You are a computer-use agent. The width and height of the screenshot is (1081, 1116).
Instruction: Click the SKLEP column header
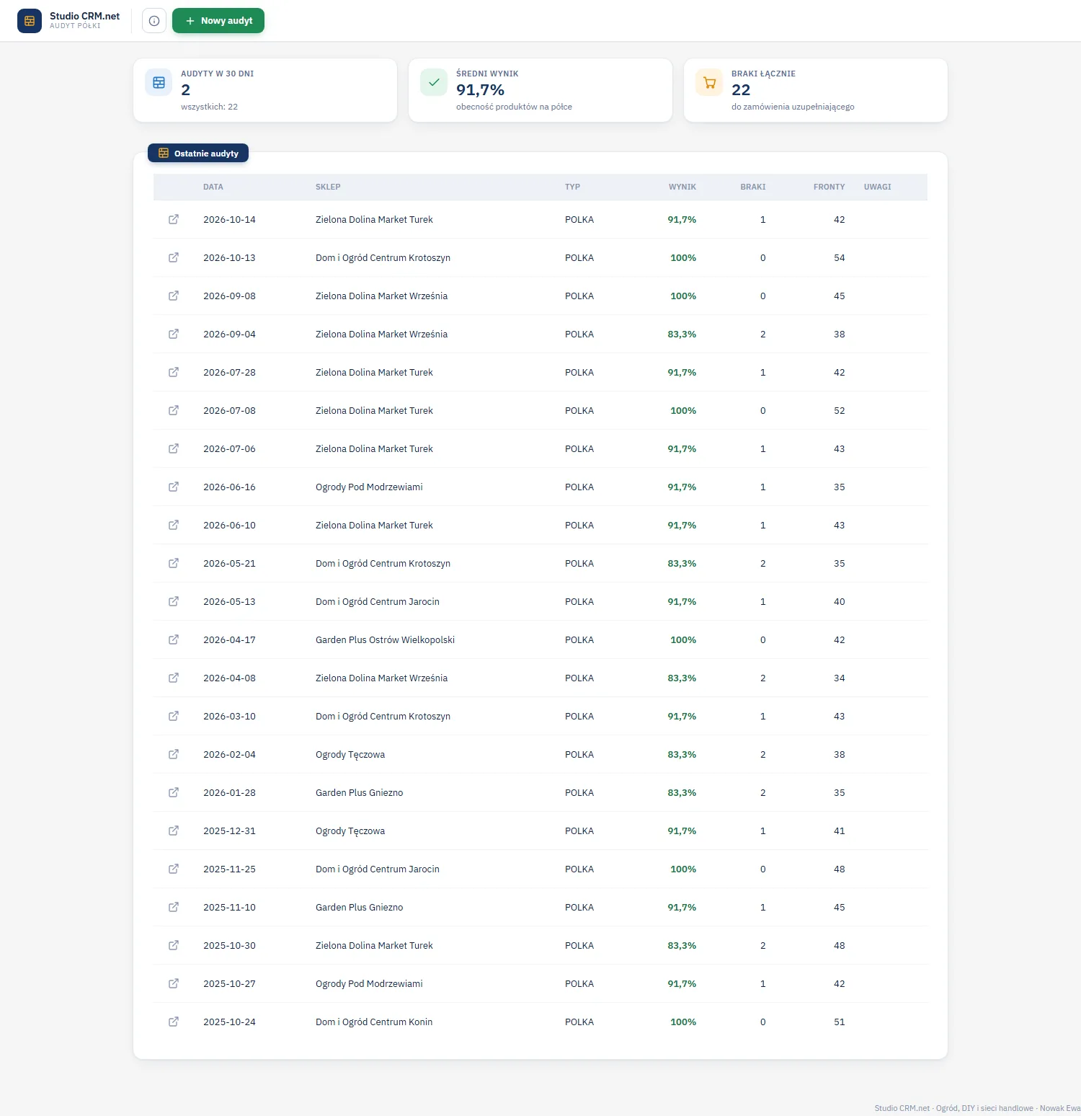click(328, 187)
